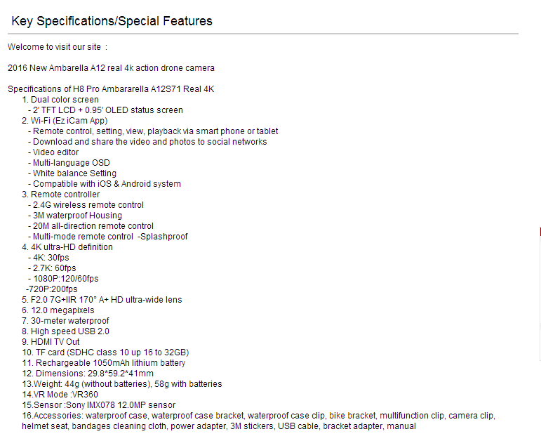This screenshot has width=541, height=448.
Task: Click the 'Video editor' bullet line
Action: (53, 152)
